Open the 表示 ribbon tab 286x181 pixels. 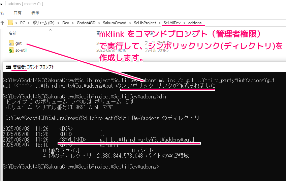35,13
